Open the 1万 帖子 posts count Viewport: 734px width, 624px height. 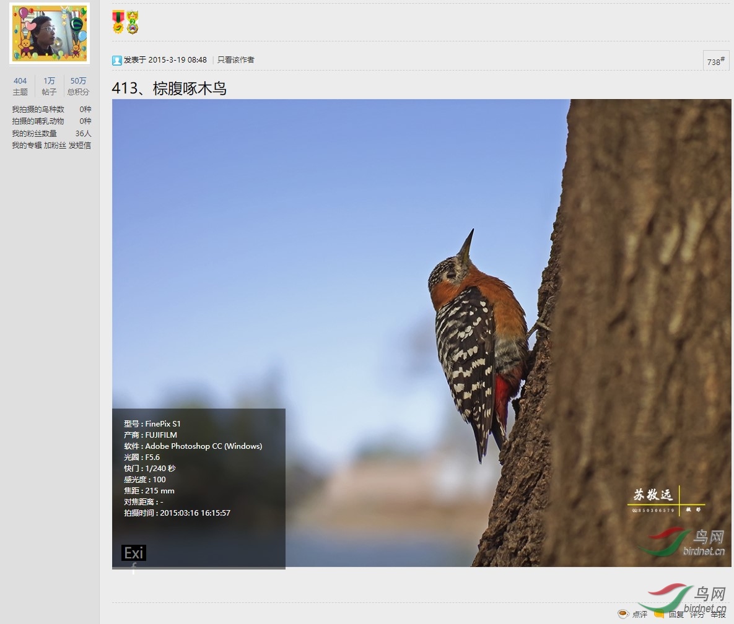pos(49,86)
